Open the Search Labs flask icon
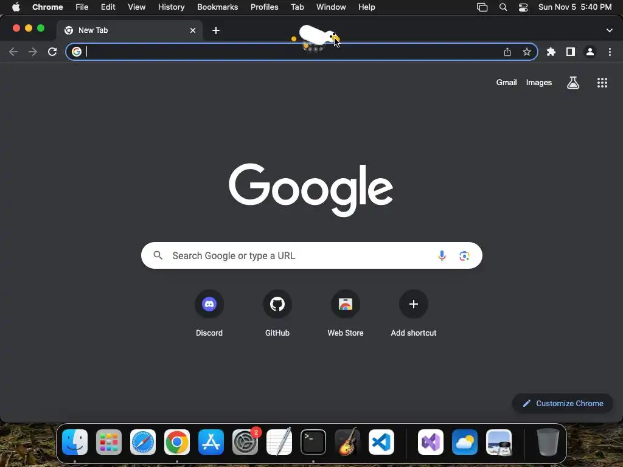 [573, 83]
